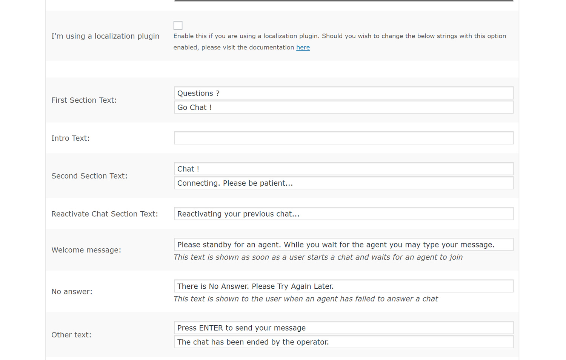This screenshot has width=566, height=360.
Task: Click the 'Press ENTER to send' field
Action: pyautogui.click(x=343, y=328)
